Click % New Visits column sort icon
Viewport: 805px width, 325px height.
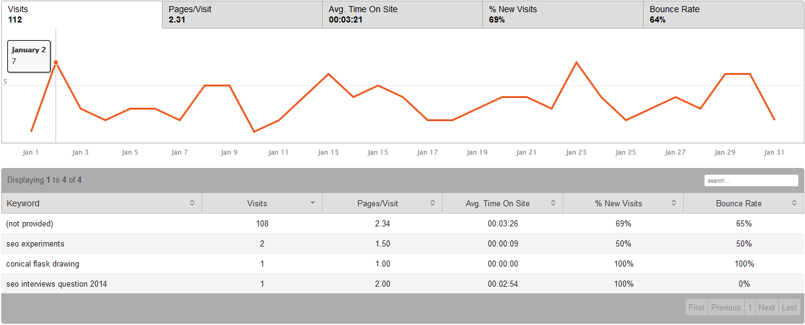[x=674, y=203]
